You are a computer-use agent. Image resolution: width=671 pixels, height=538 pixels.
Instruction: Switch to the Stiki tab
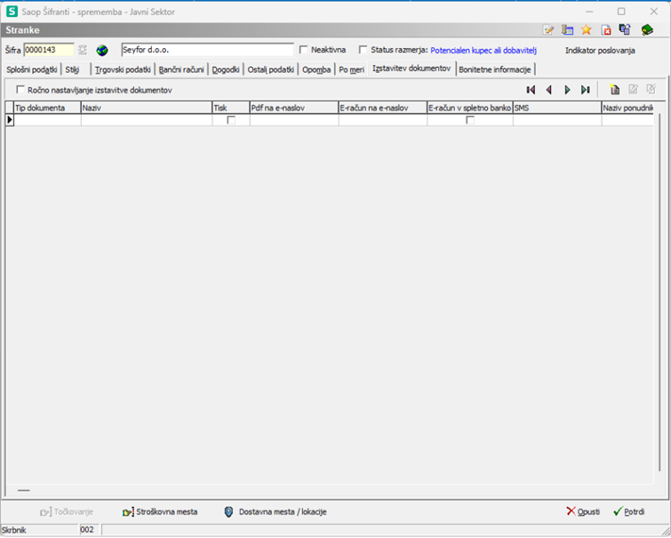pos(72,69)
